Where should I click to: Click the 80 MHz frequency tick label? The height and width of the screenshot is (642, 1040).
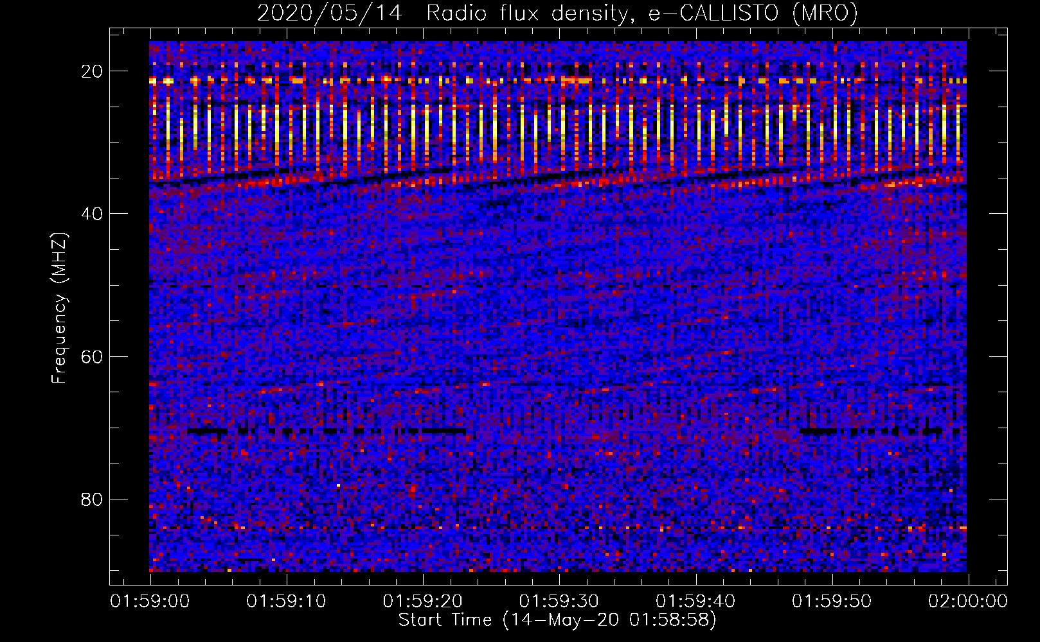click(x=93, y=499)
